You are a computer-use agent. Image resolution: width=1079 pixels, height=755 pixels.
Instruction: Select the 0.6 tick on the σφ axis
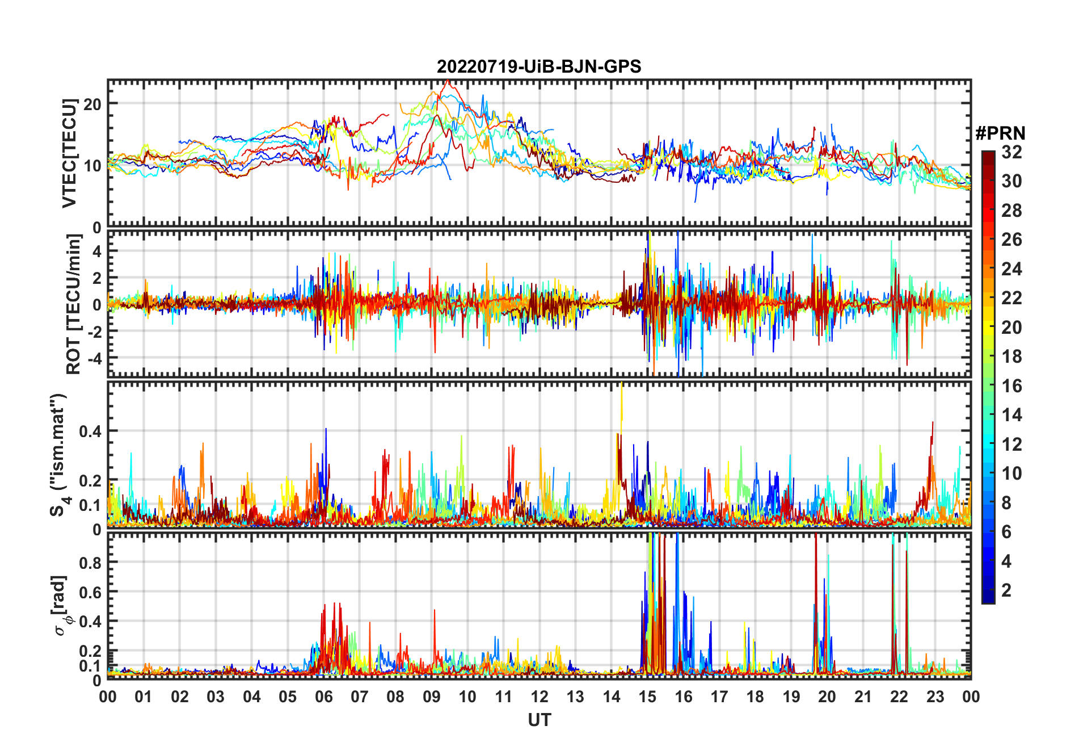click(90, 592)
